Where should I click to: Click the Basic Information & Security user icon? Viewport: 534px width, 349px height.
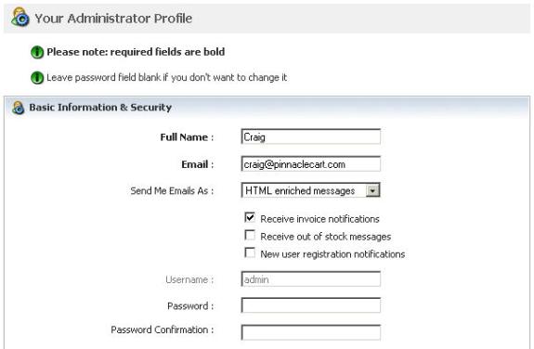(18, 108)
